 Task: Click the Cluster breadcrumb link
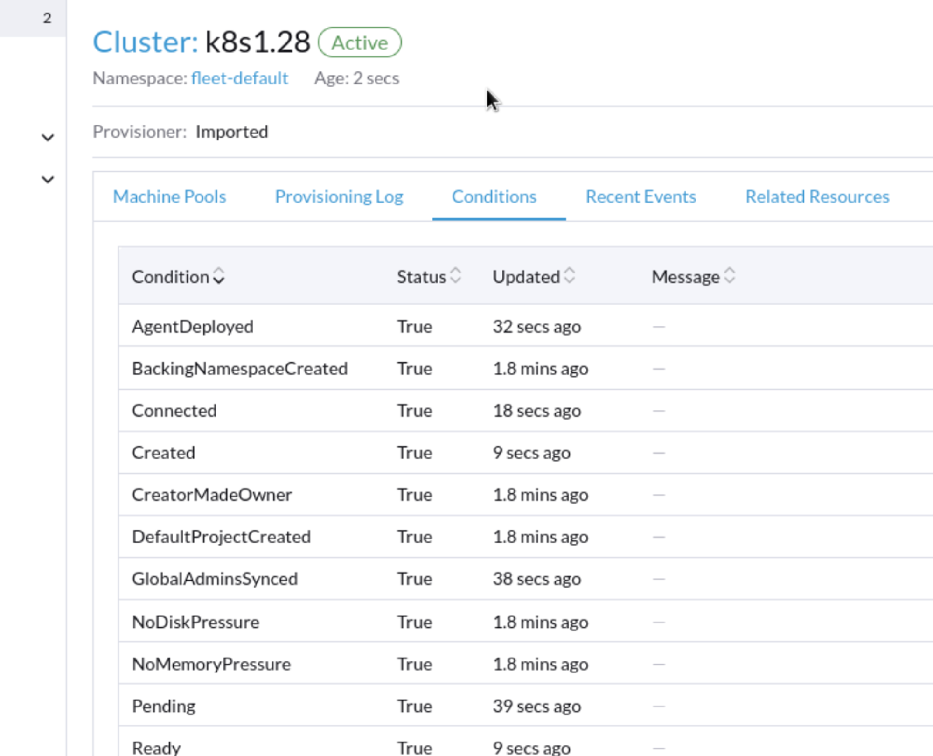pos(146,42)
